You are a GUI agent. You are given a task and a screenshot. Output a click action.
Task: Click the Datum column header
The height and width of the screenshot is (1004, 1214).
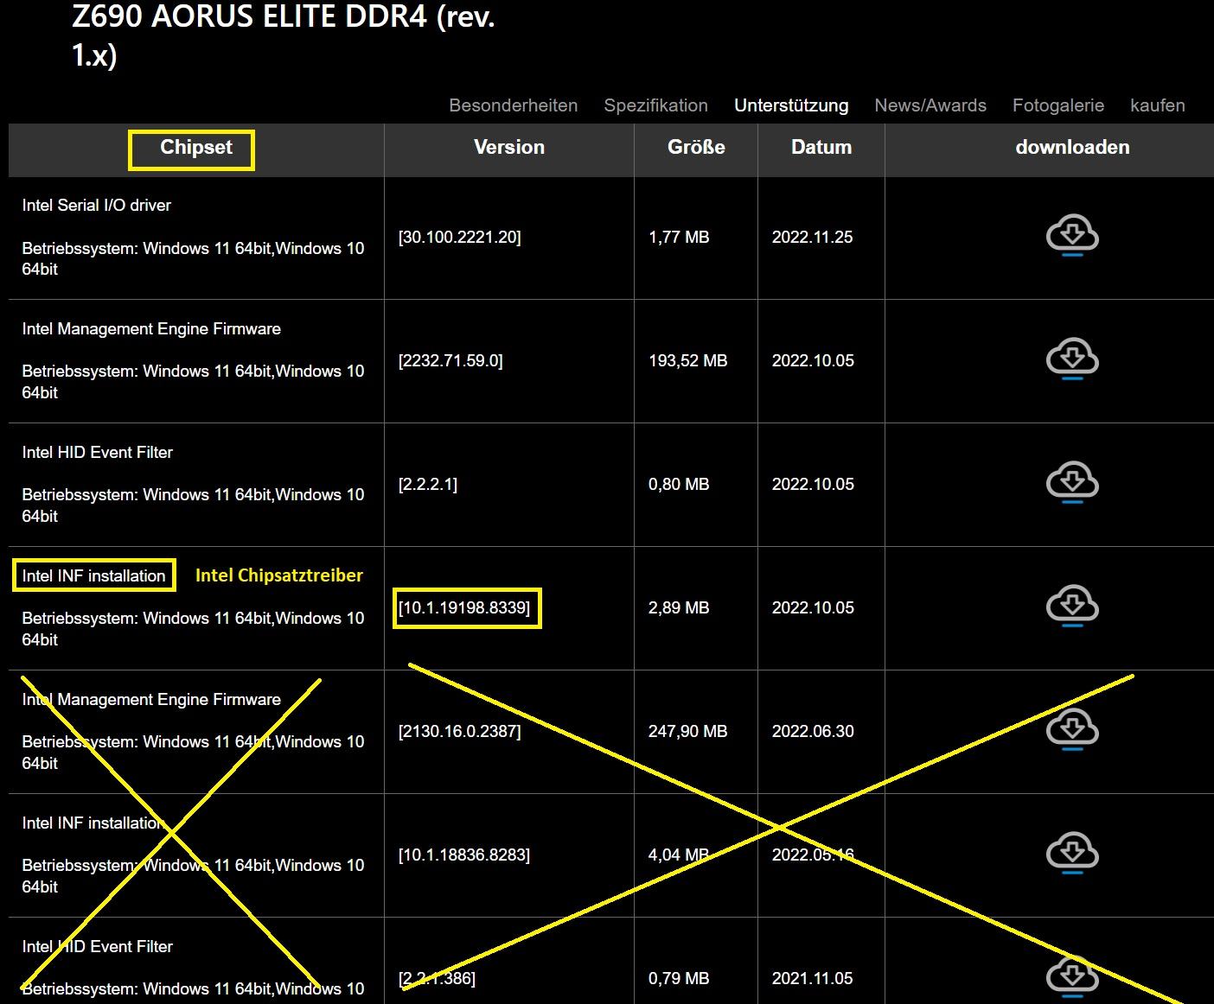point(821,148)
